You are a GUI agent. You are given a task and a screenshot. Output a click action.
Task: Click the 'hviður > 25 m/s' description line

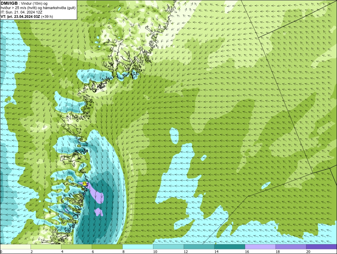pyautogui.click(x=38, y=8)
